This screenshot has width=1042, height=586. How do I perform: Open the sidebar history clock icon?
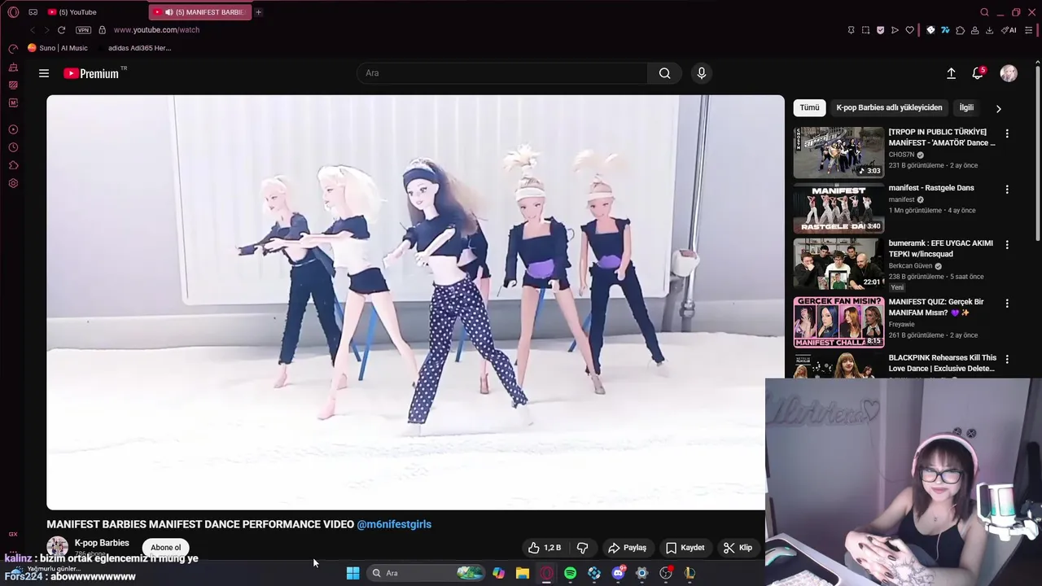pyautogui.click(x=13, y=147)
